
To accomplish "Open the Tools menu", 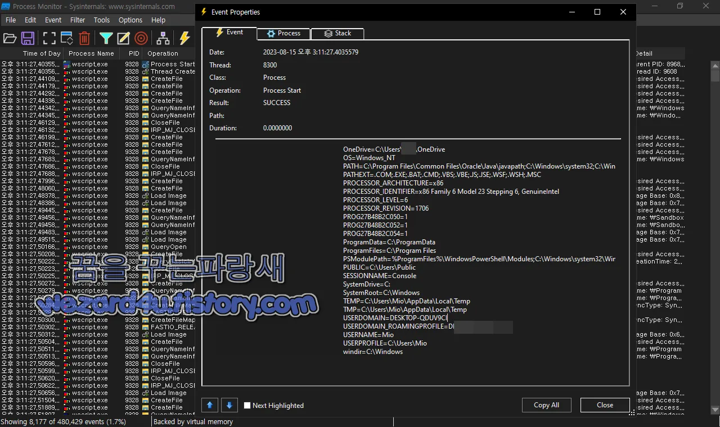I will 102,20.
